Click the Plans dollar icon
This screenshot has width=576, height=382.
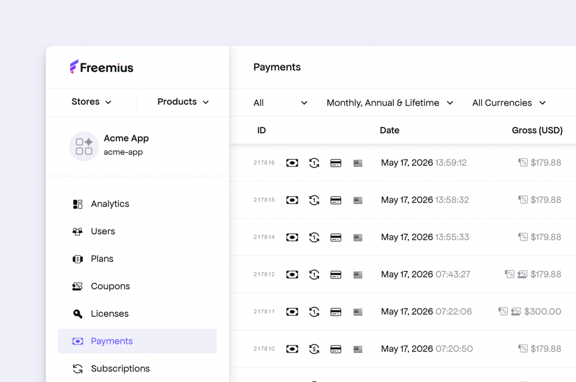click(x=78, y=259)
